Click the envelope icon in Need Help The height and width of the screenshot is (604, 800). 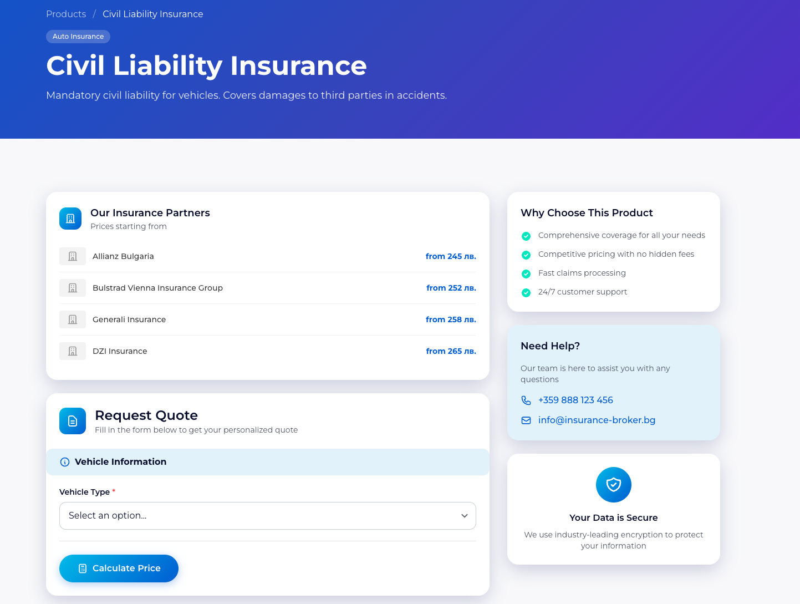pyautogui.click(x=526, y=420)
